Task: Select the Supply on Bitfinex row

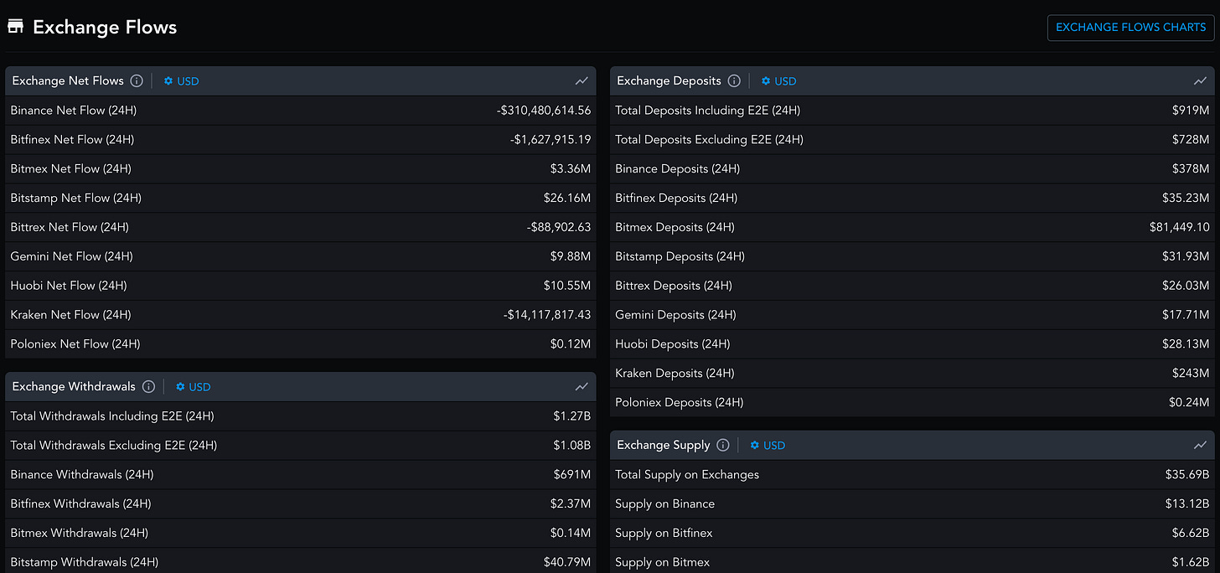Action: click(912, 534)
